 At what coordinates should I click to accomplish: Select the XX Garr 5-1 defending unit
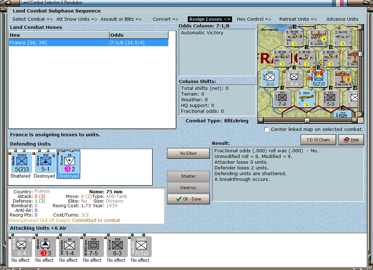point(45,163)
